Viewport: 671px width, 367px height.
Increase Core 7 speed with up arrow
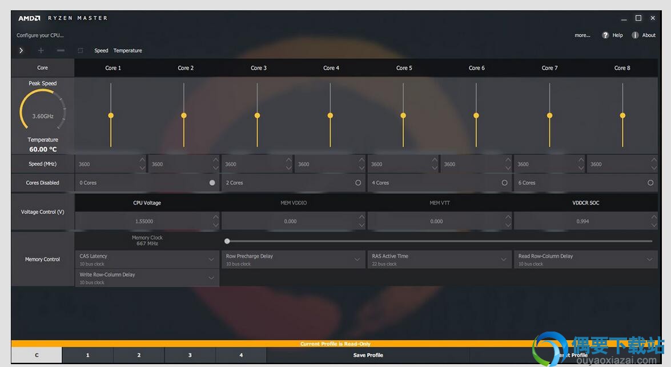click(581, 159)
